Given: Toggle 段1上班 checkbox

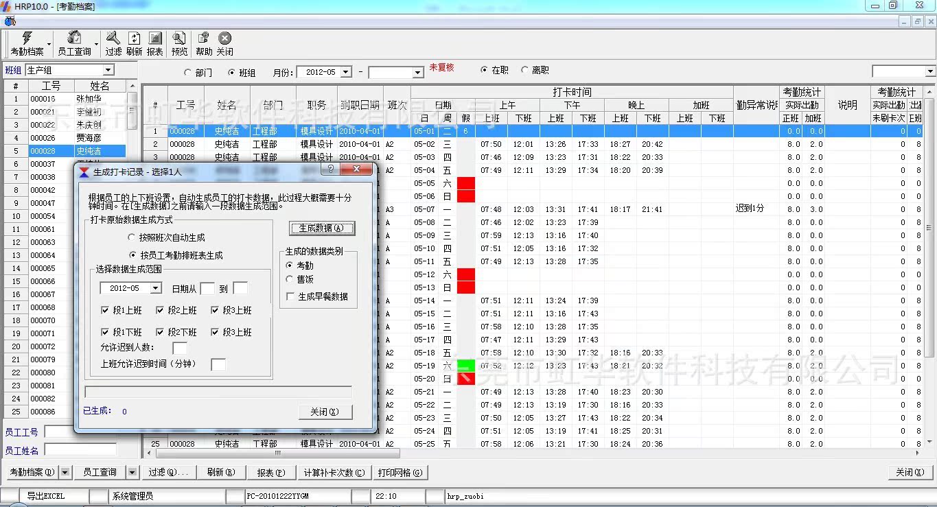Looking at the screenshot, I should coord(105,310).
